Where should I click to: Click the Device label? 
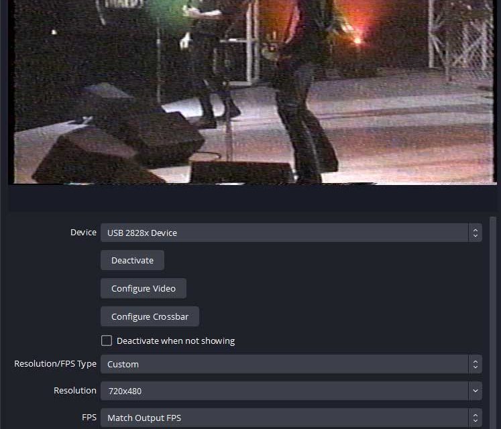coord(83,232)
